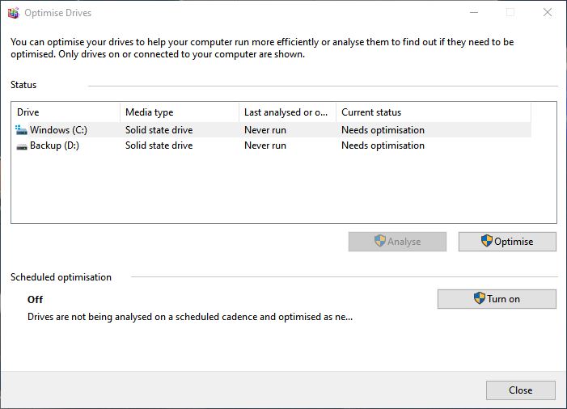Click 'Solid state drive' in Windows (C:) row
This screenshot has height=409, width=567.
159,130
